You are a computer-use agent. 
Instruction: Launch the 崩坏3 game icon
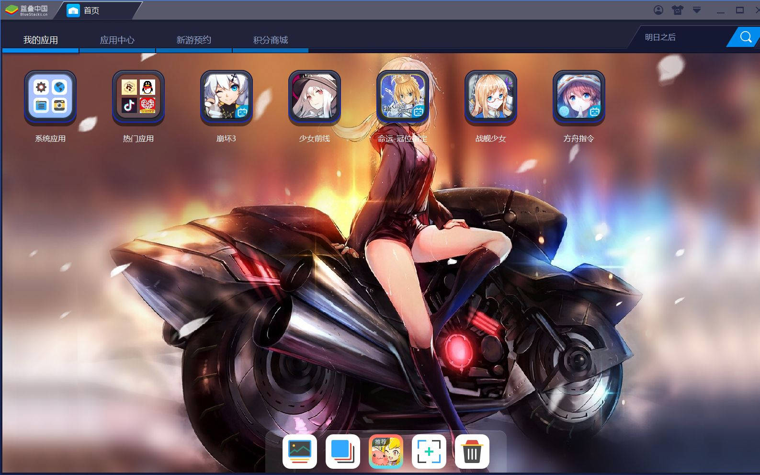(x=227, y=98)
